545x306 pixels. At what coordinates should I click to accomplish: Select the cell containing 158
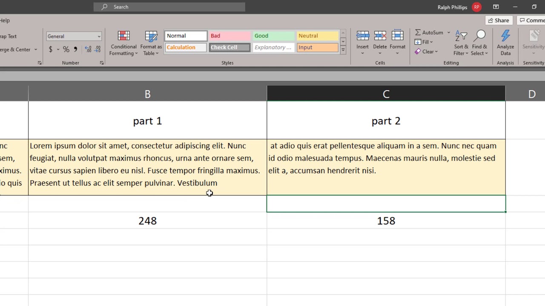click(386, 221)
